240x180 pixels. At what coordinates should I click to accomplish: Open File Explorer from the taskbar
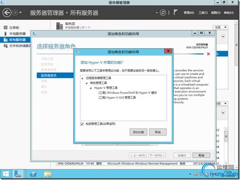pos(48,174)
